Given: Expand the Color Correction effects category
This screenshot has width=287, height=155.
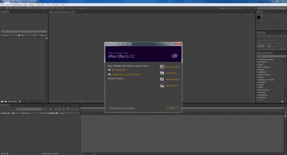Looking at the screenshot, I should point(257,75).
